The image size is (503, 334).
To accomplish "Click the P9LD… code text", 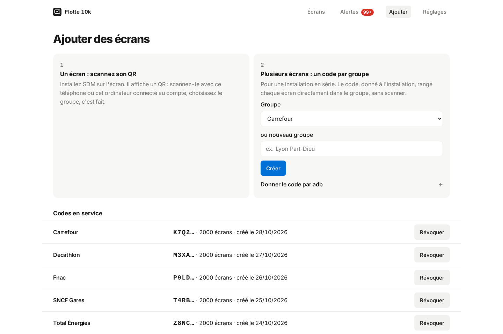I will point(184,277).
